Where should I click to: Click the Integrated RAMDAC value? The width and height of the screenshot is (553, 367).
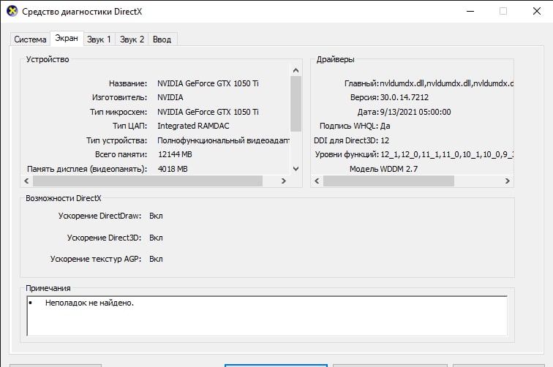point(193,126)
